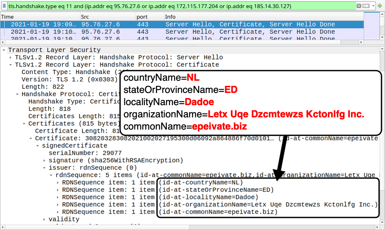The image size is (385, 230).
Task: Apply the display filter arrow button
Action: (x=366, y=6)
